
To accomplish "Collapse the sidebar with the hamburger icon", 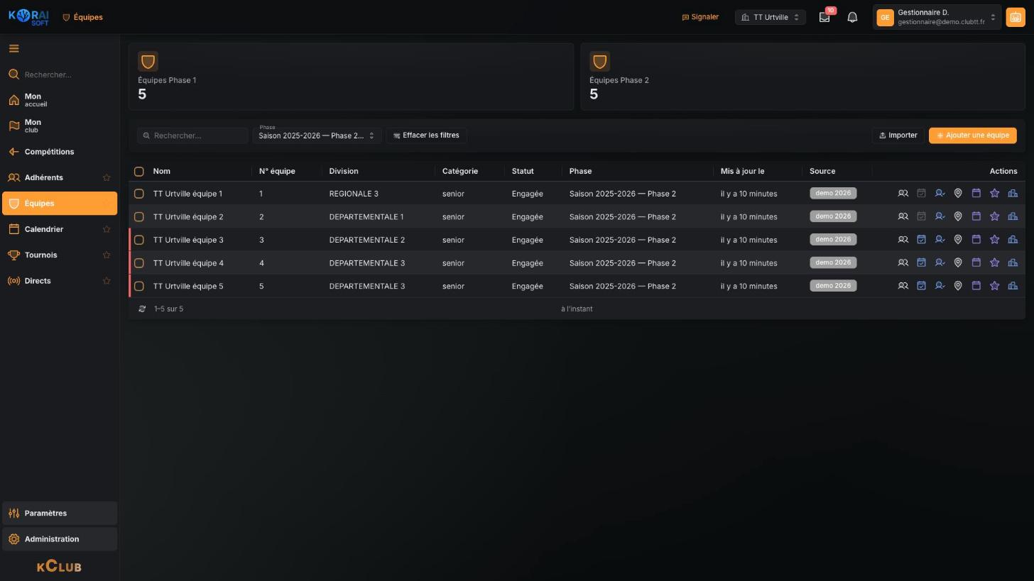I will pyautogui.click(x=13, y=49).
